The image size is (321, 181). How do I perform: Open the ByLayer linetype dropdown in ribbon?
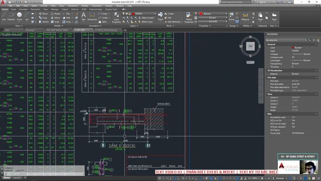coord(213,21)
